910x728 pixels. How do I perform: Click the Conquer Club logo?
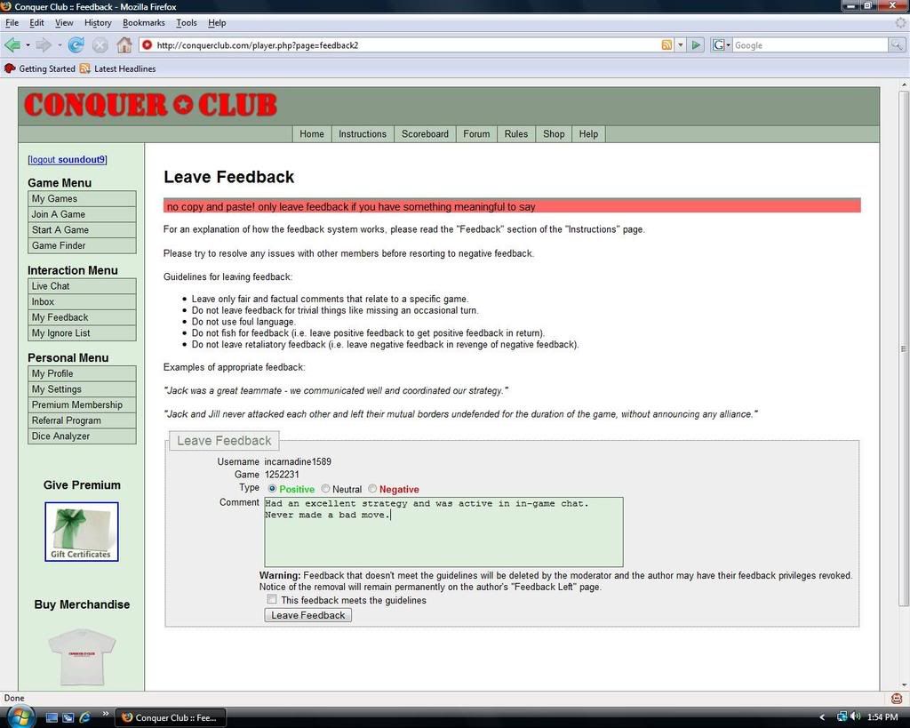click(150, 105)
